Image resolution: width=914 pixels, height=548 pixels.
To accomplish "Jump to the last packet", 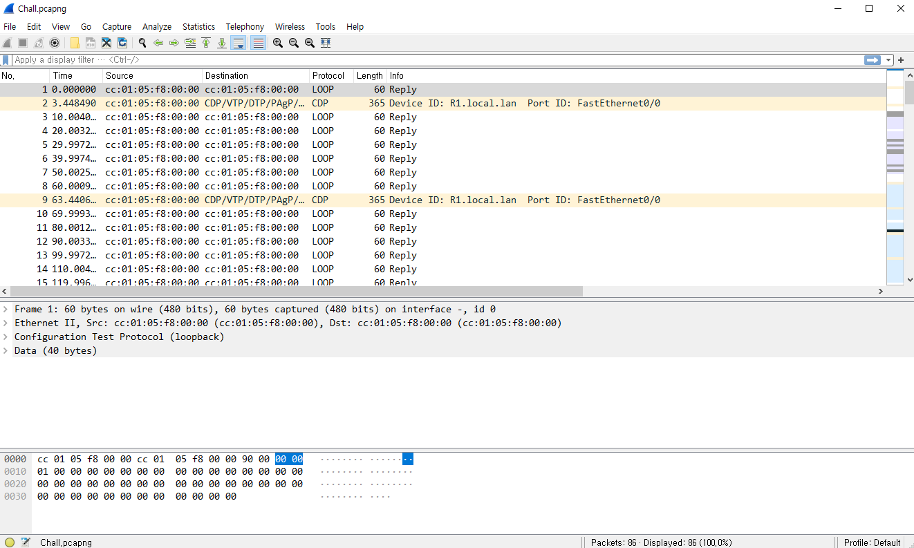I will click(222, 43).
